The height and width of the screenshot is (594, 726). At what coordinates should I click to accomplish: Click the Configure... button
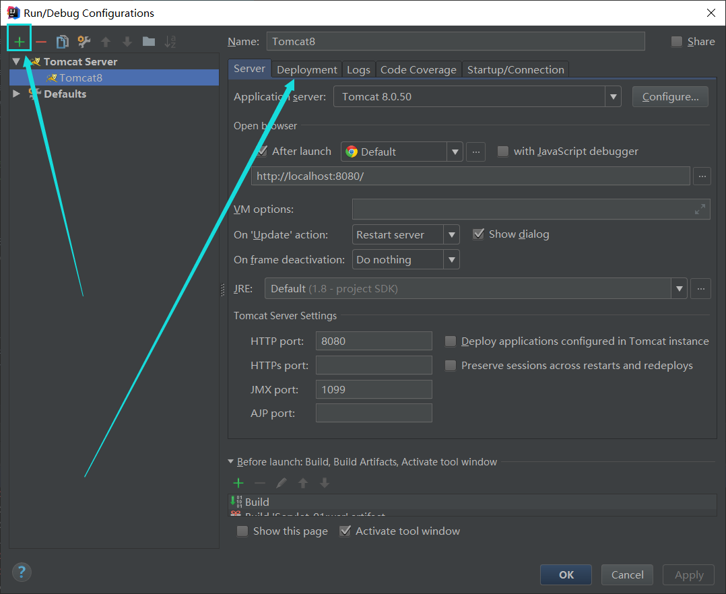(670, 97)
